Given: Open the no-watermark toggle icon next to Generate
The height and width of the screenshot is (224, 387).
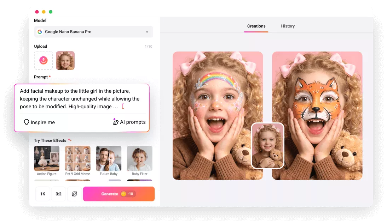Looking at the screenshot, I should point(75,194).
